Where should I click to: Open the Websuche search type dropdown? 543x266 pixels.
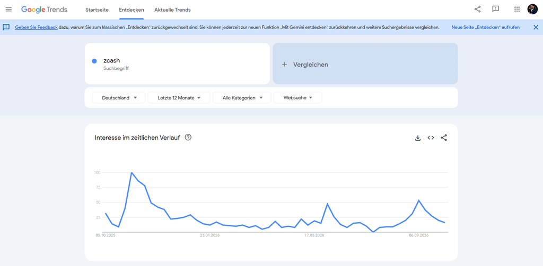pyautogui.click(x=298, y=98)
